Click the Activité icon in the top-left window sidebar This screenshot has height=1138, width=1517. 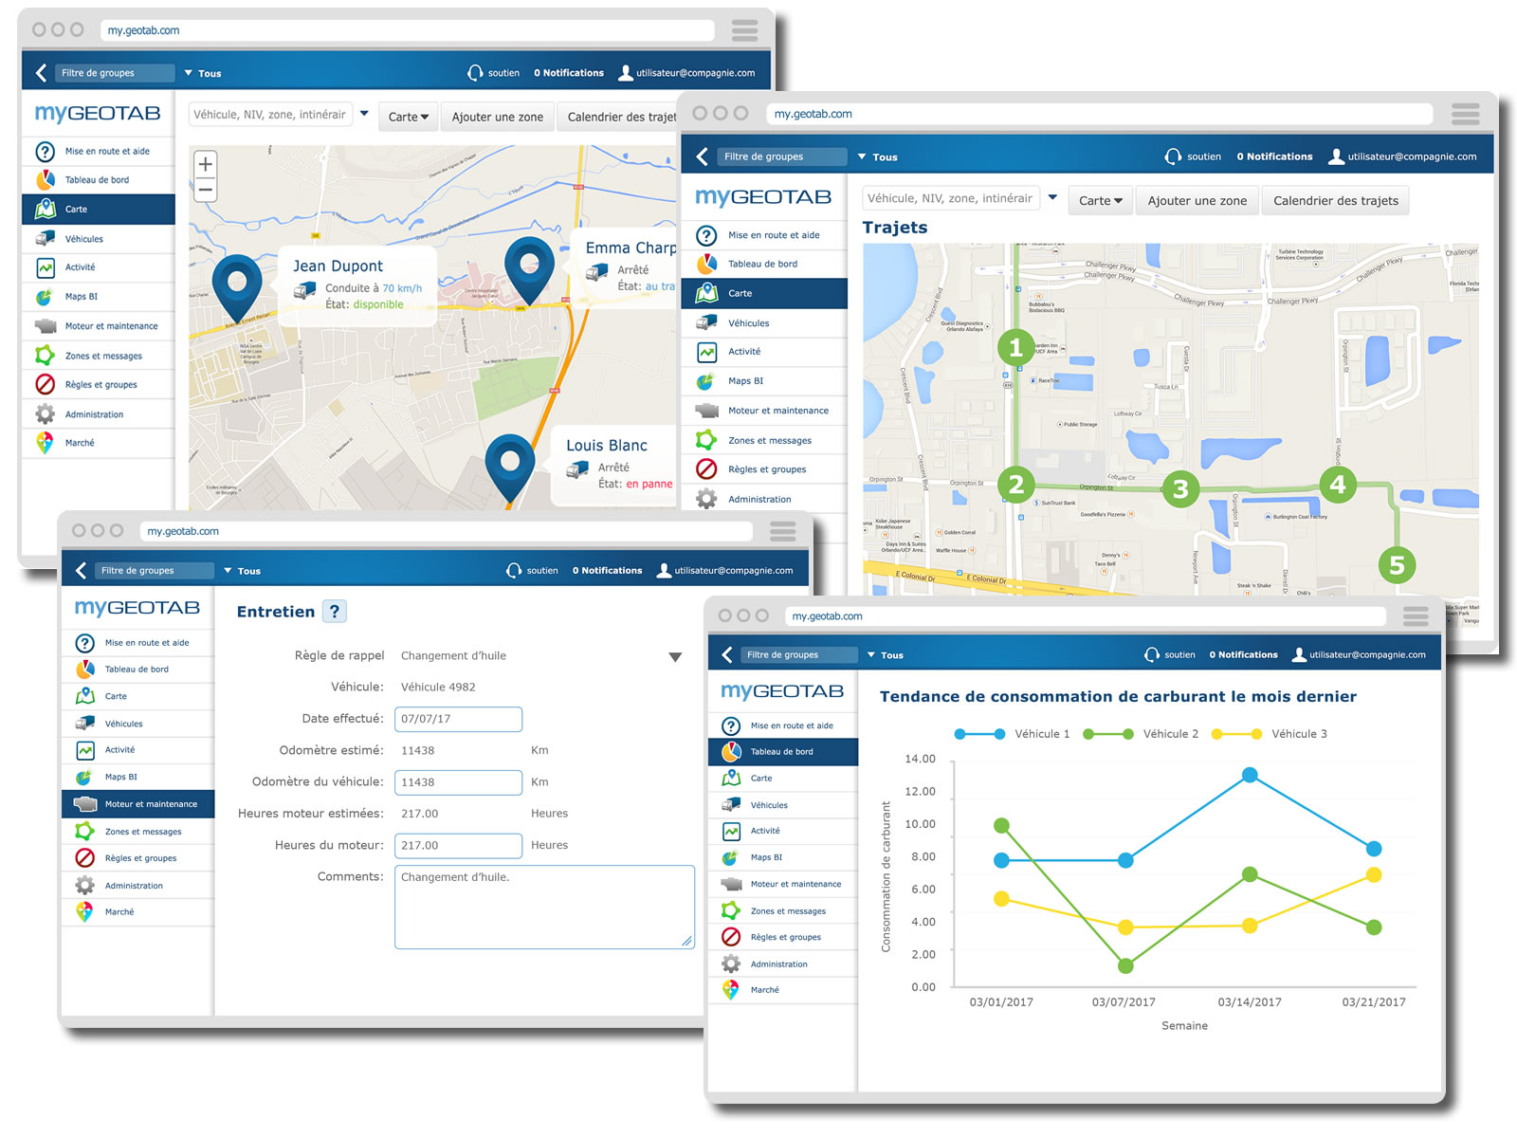coord(46,267)
